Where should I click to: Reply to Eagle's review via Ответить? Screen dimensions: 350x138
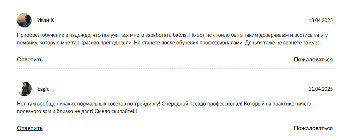(30, 128)
